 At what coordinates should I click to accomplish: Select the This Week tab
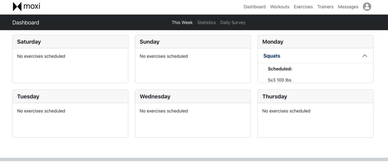coord(182,22)
